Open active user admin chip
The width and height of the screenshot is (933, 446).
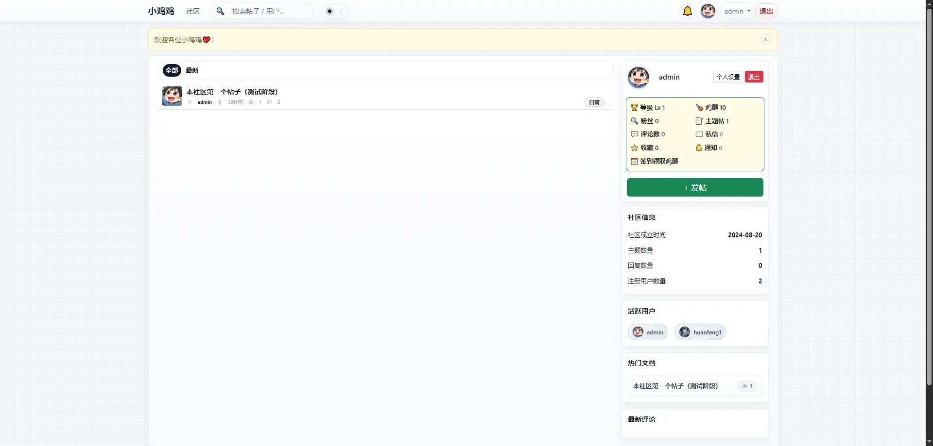648,332
